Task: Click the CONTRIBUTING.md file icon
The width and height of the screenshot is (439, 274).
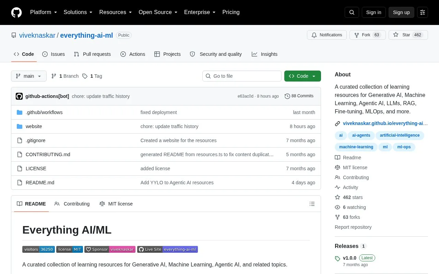Action: [x=20, y=154]
